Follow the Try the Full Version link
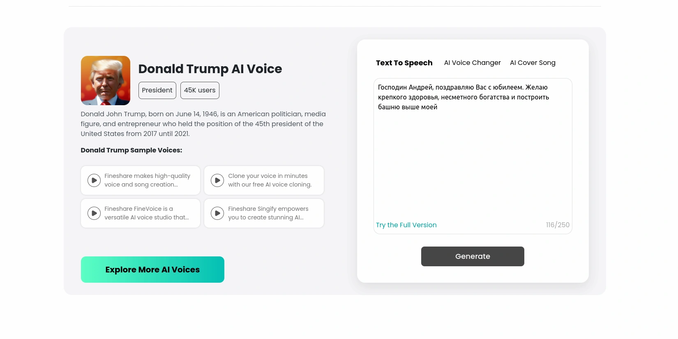 point(406,225)
